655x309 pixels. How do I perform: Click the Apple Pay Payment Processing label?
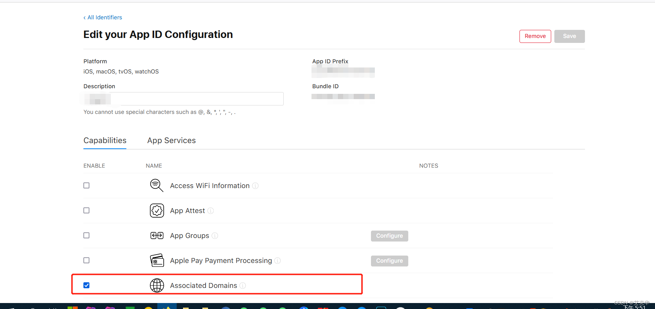(221, 260)
